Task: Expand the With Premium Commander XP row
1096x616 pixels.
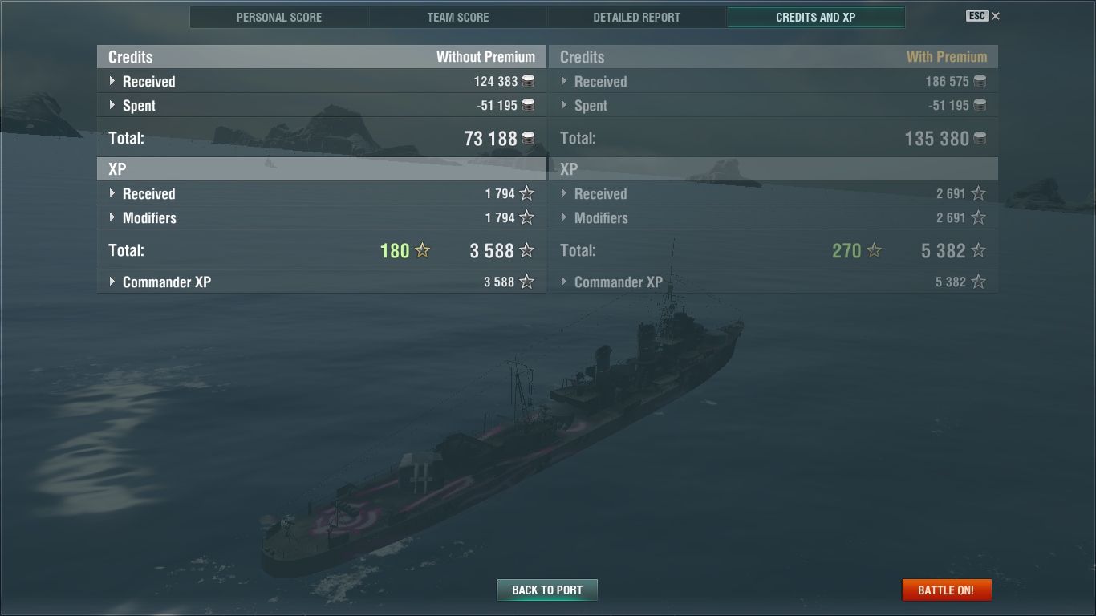Action: tap(773, 282)
